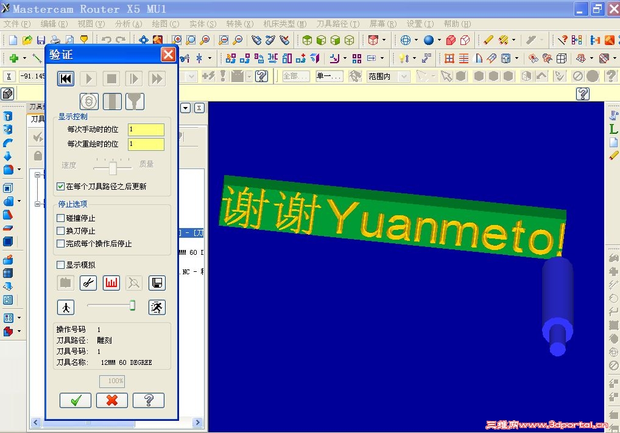This screenshot has height=433, width=620.
Task: Click the 速度/质量 slider handle
Action: point(113,168)
